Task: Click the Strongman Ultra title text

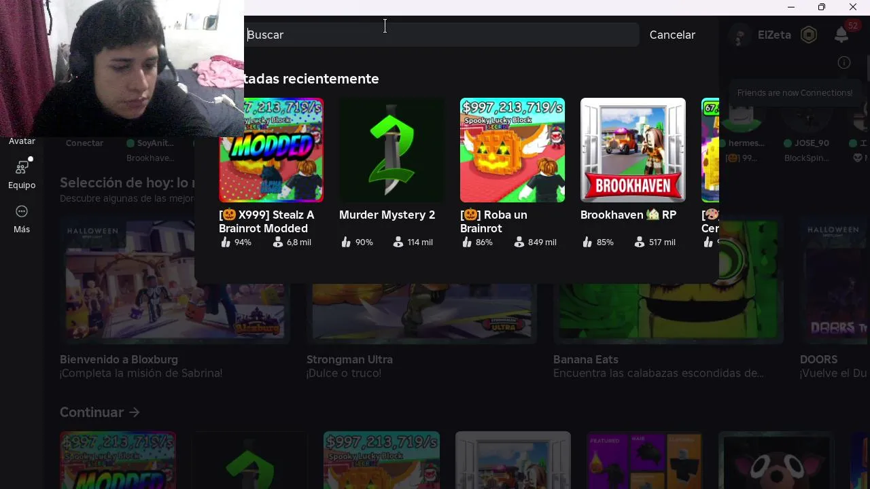Action: (x=349, y=359)
